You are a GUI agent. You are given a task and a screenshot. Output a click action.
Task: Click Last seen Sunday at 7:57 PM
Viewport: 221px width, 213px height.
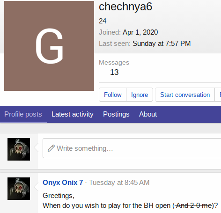[x=162, y=44]
